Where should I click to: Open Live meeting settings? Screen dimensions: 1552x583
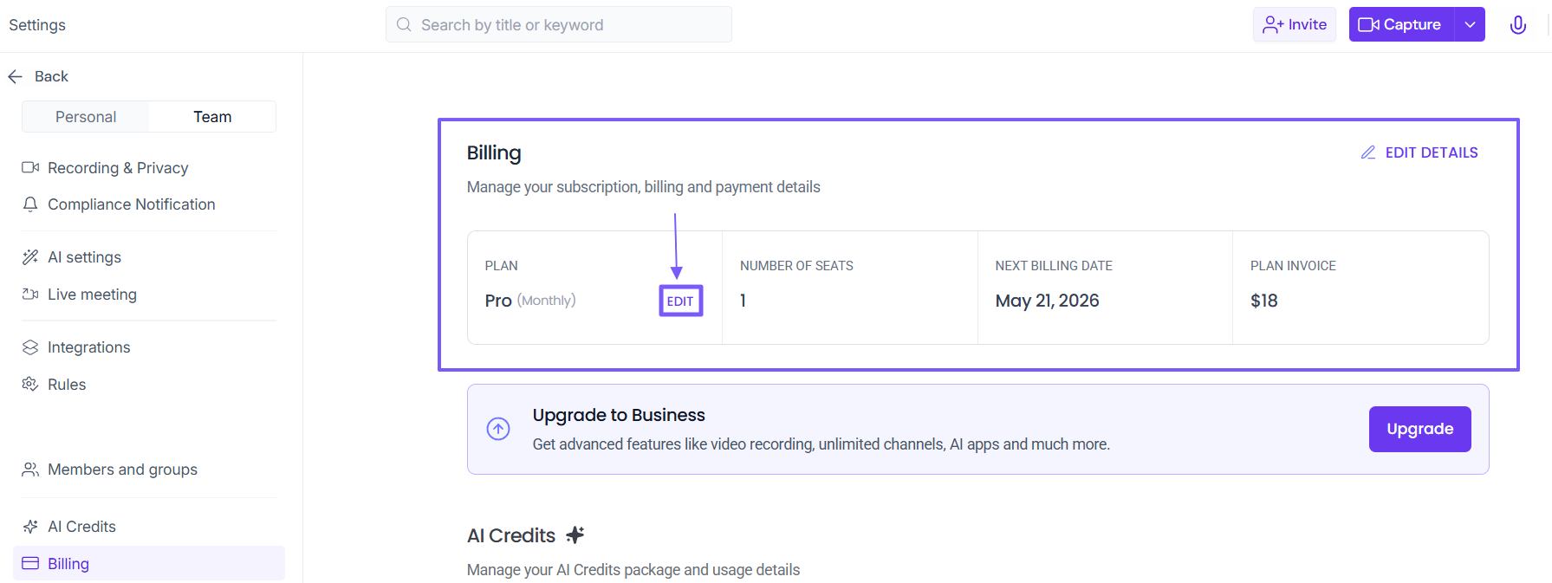point(92,295)
